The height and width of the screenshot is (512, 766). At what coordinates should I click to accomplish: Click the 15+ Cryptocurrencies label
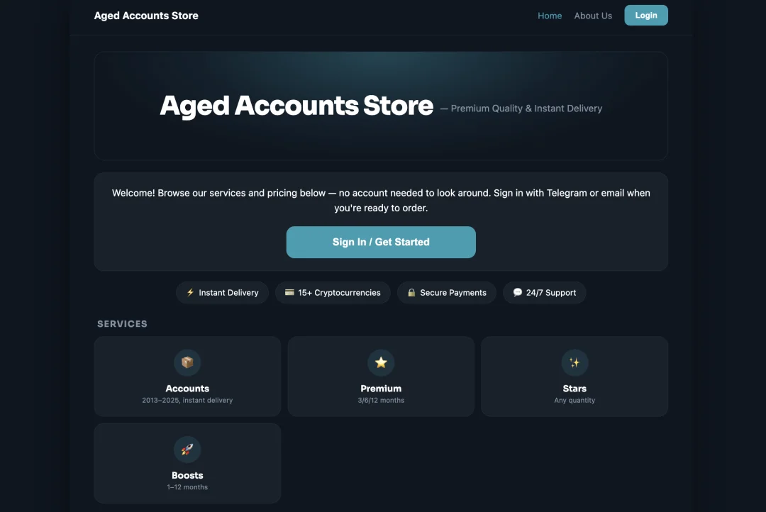tap(339, 293)
